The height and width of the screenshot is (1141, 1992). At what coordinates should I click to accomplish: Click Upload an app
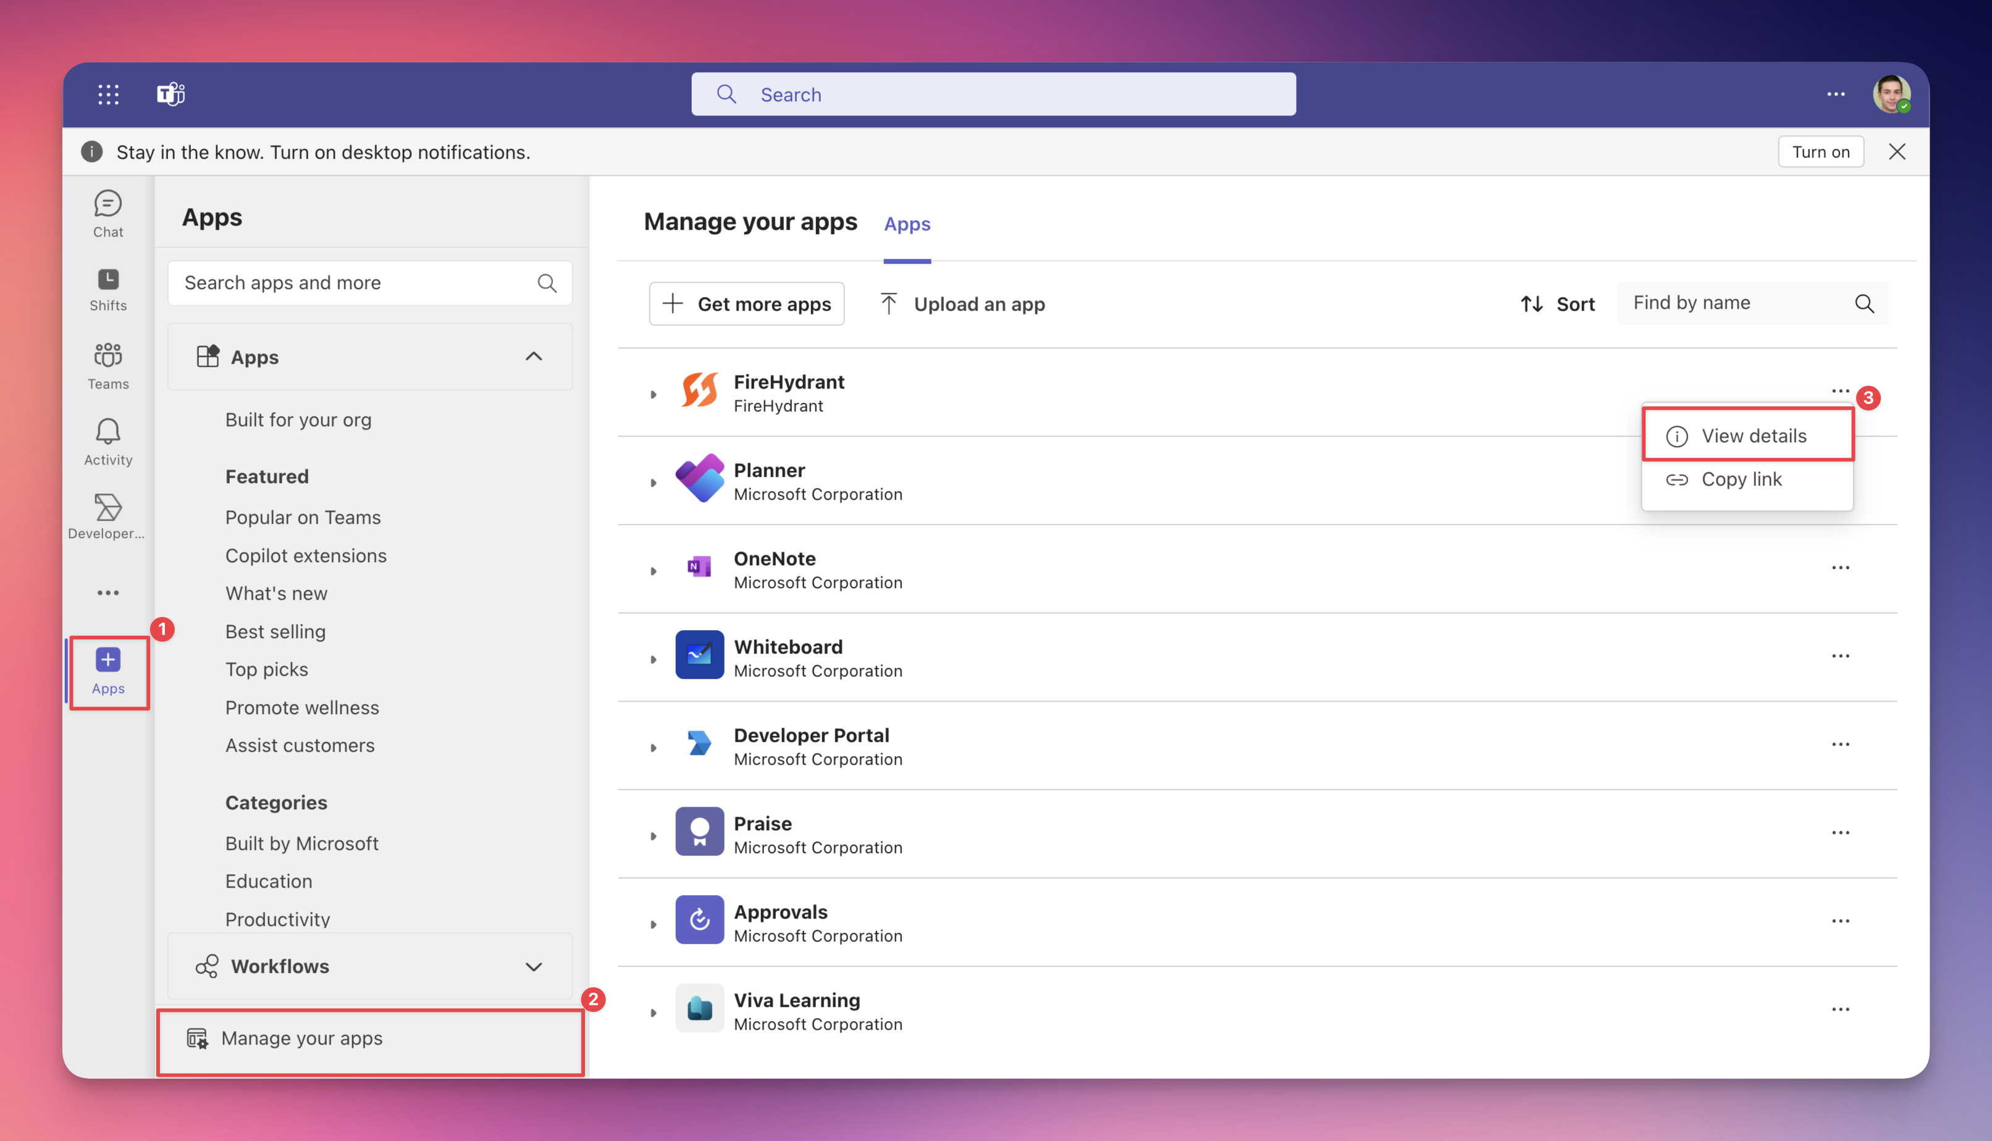pos(962,304)
